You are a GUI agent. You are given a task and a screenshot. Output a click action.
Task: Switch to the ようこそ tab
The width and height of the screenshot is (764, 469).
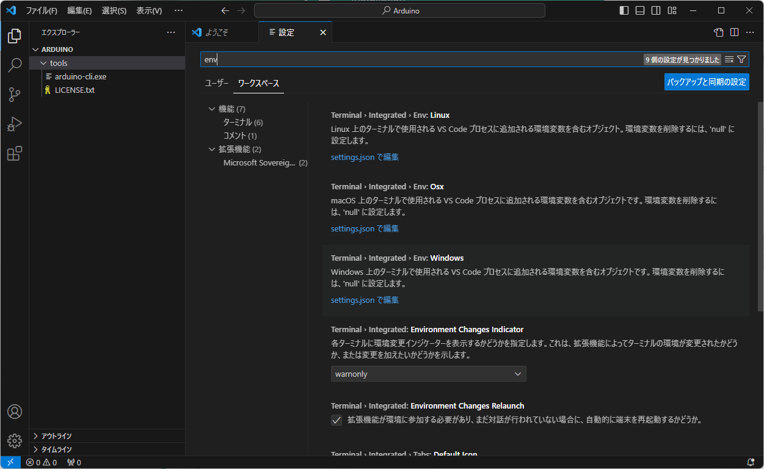tap(222, 32)
